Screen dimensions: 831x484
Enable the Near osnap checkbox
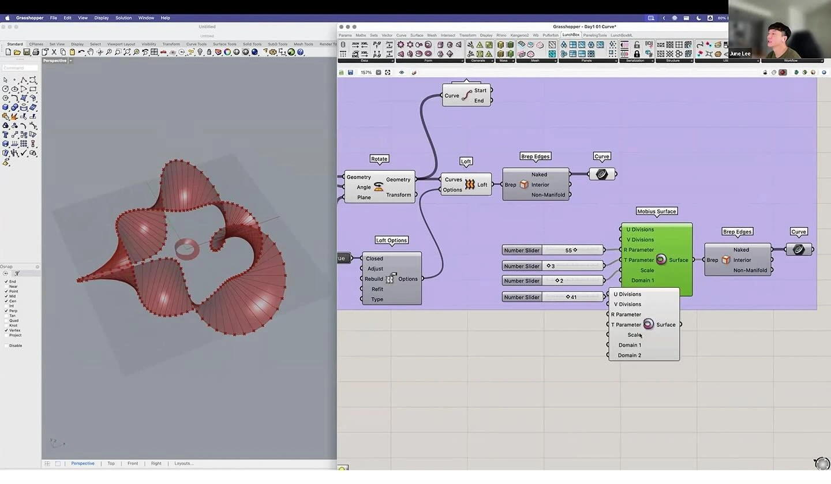coord(6,287)
